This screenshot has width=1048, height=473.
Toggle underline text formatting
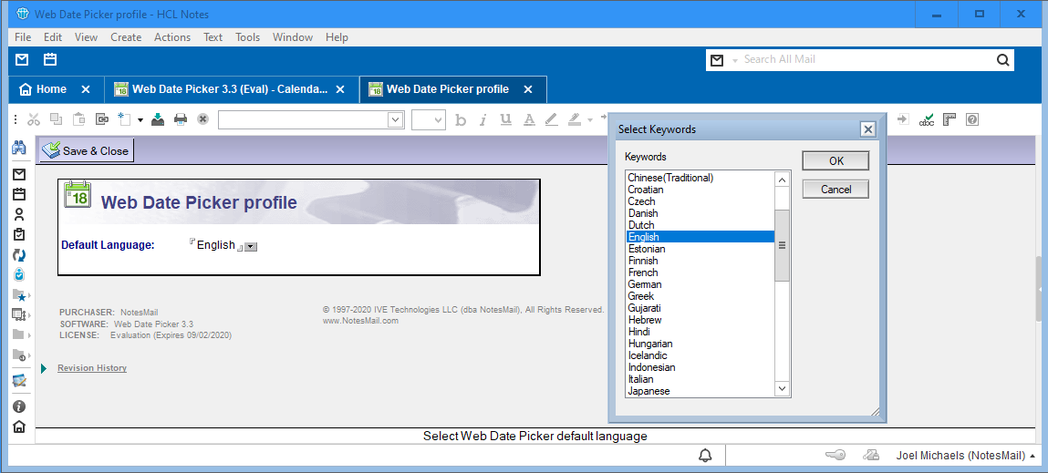point(505,119)
